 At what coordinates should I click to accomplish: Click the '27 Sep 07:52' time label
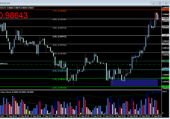point(120,116)
